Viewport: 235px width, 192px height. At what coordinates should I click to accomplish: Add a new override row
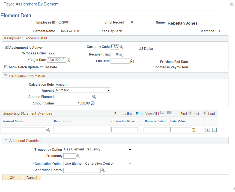click(x=208, y=130)
